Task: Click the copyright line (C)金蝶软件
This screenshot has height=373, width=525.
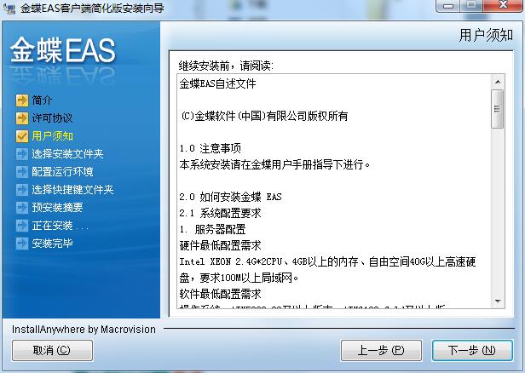Action: (x=264, y=116)
